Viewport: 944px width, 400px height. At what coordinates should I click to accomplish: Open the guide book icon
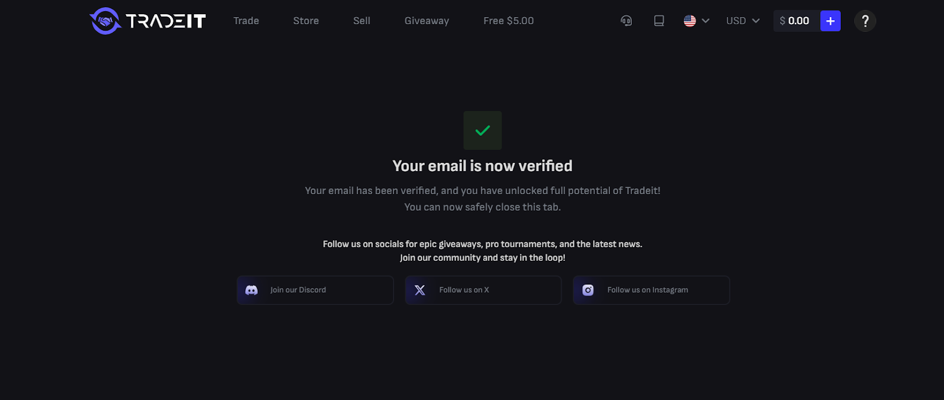pyautogui.click(x=659, y=21)
